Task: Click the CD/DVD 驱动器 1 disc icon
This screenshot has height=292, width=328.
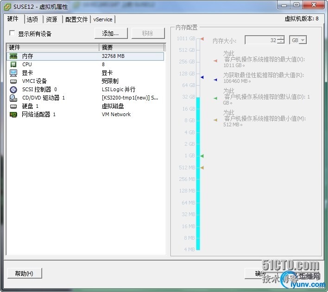Action: [x=13, y=98]
